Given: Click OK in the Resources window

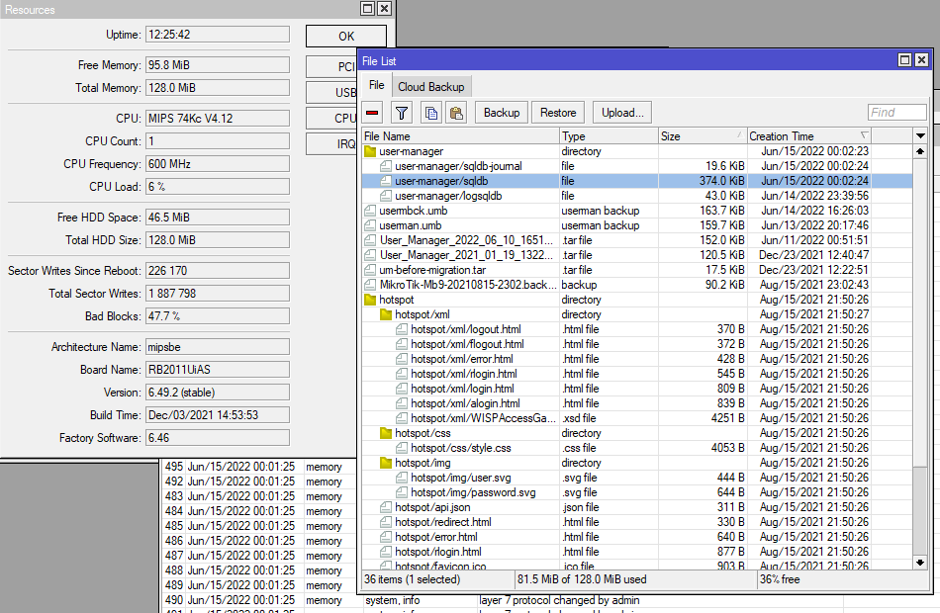Looking at the screenshot, I should [346, 36].
